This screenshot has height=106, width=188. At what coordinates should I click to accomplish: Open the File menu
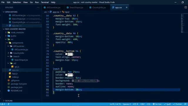click(x=3, y=2)
